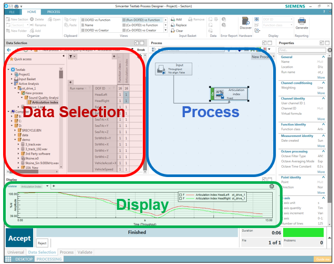
Task: Click the tree vertical scrollbar thumb
Action: 61,74
